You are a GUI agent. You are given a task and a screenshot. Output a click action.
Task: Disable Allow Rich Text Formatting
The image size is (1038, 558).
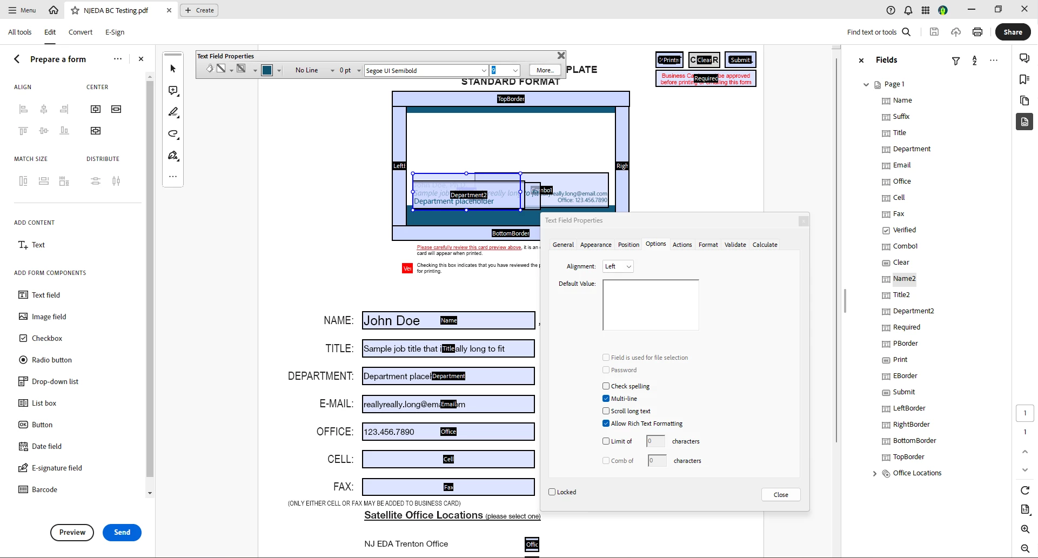[606, 423]
